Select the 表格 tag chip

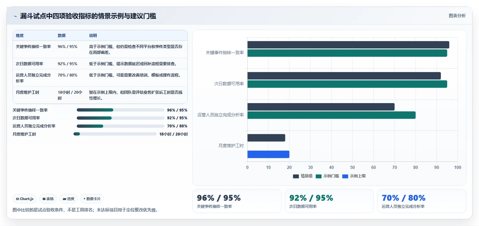point(48,199)
